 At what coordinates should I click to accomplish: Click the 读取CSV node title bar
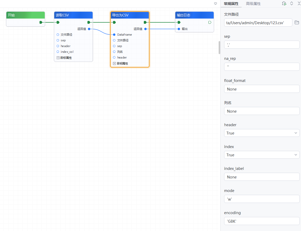pyautogui.click(x=73, y=15)
